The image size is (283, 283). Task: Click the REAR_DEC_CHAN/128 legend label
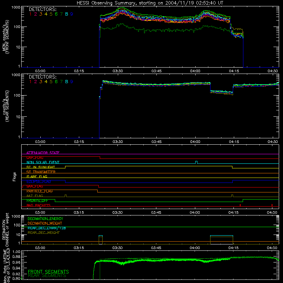coord(47,228)
